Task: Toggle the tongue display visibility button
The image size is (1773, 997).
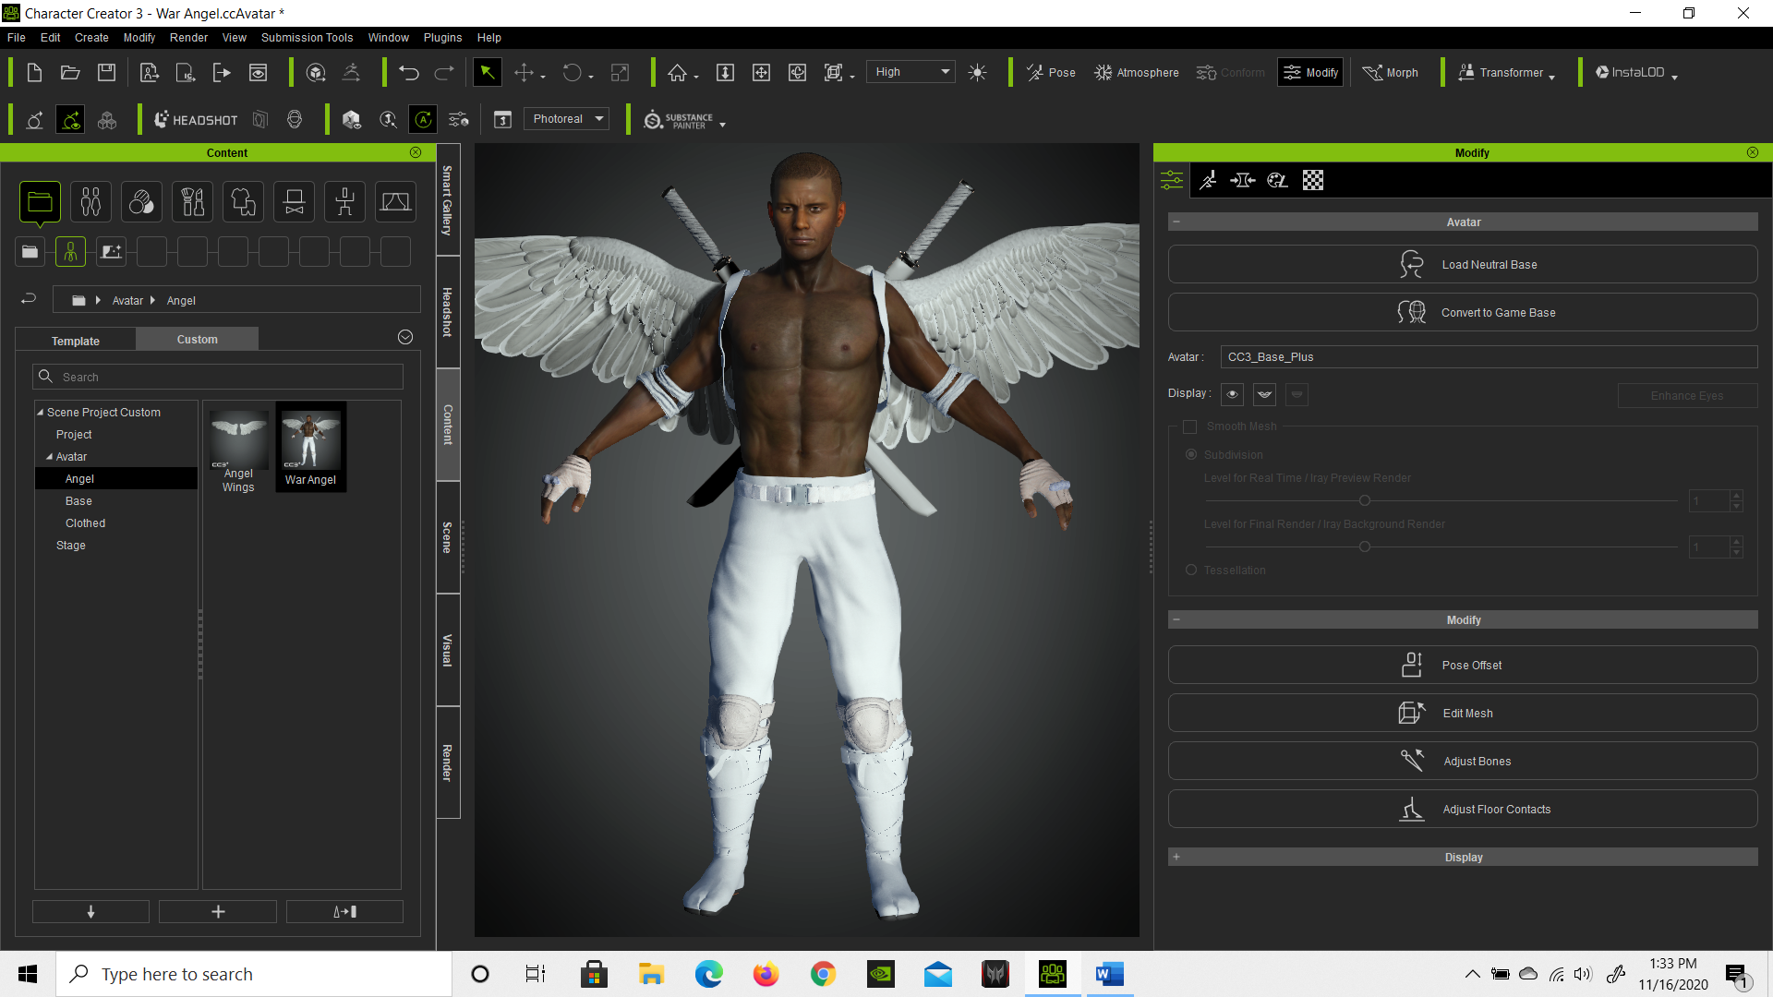Action: pyautogui.click(x=1297, y=394)
